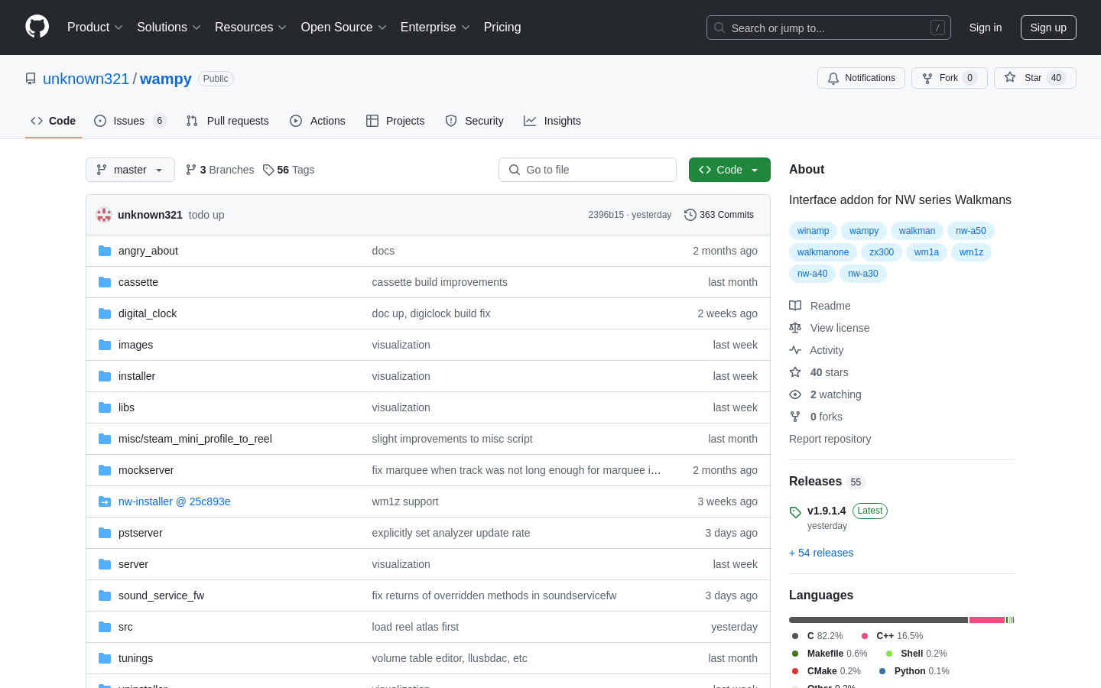This screenshot has height=688, width=1101.
Task: Switch to the Security tab
Action: (474, 121)
